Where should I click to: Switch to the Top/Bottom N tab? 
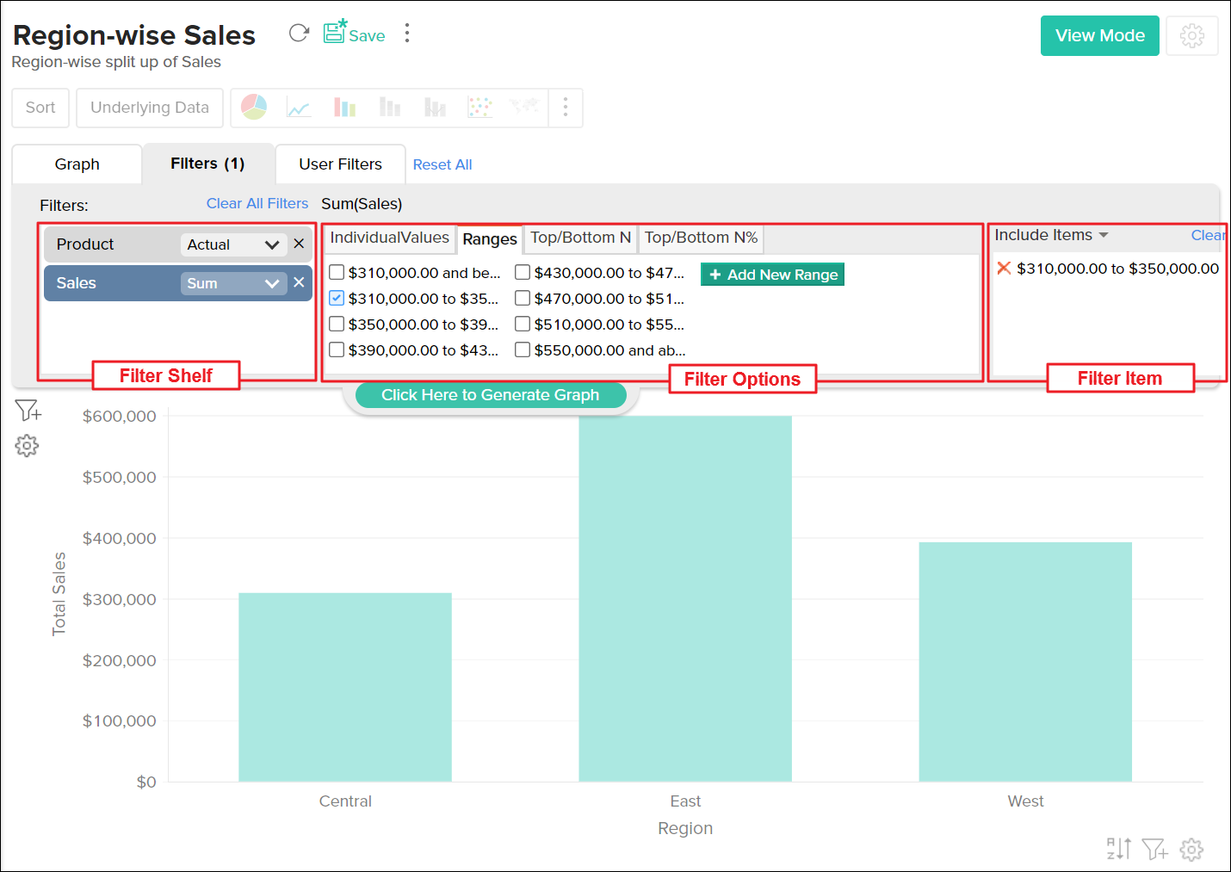pyautogui.click(x=580, y=238)
